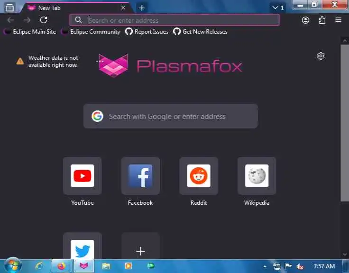The height and width of the screenshot is (273, 349).
Task: Switch to Plasmafox taskbar button
Action: pos(83,266)
